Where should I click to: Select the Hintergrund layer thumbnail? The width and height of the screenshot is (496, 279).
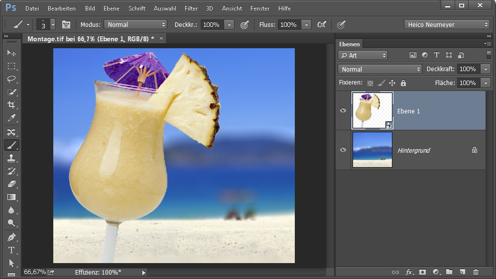tap(372, 150)
